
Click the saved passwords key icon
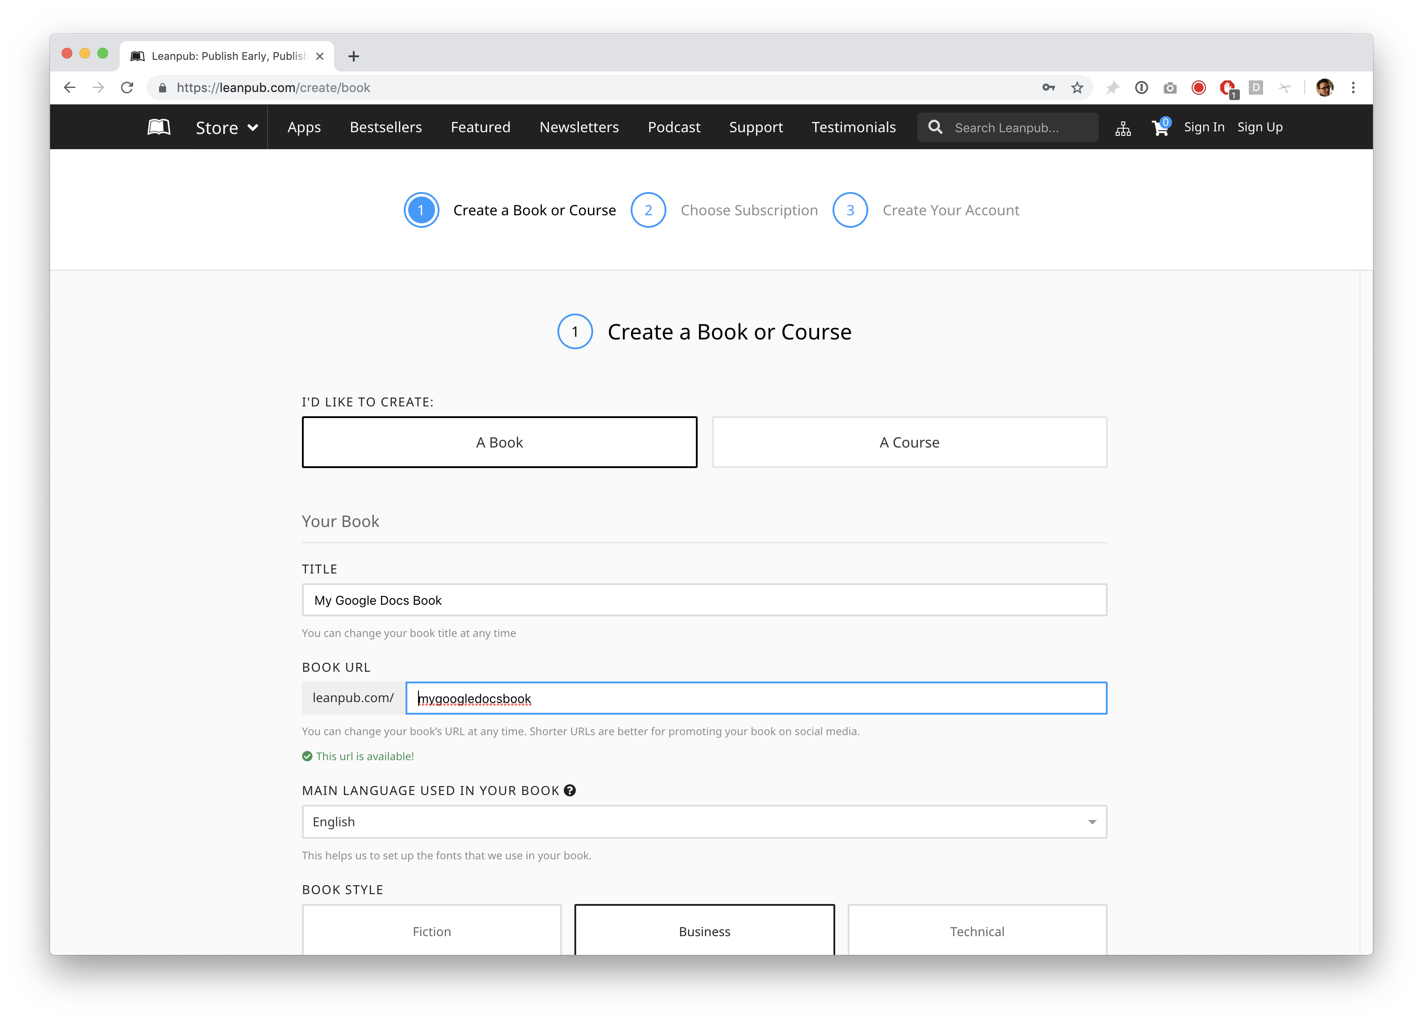coord(1048,88)
